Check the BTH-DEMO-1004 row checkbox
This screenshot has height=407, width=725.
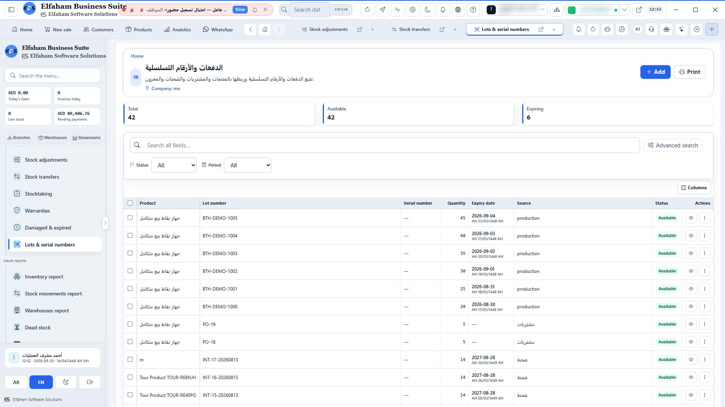[x=130, y=236]
